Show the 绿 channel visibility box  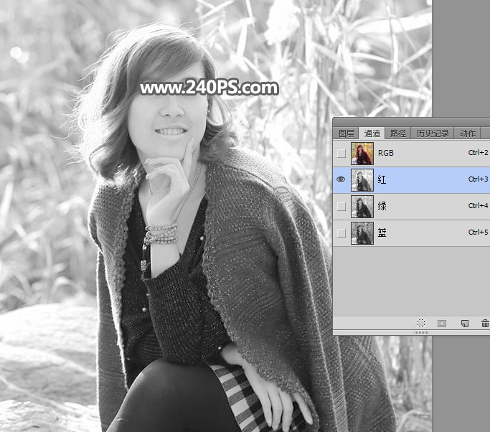click(341, 206)
